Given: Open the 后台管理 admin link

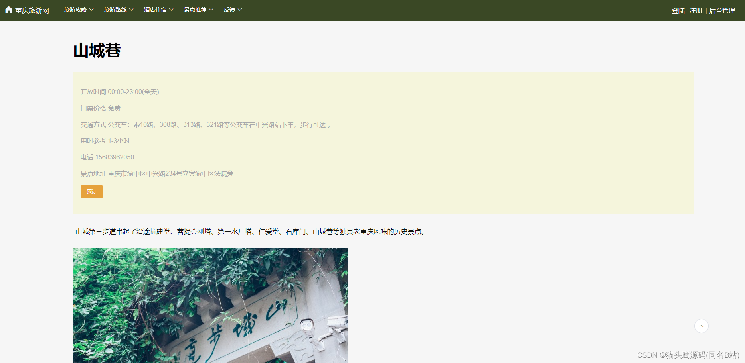Looking at the screenshot, I should (x=722, y=11).
